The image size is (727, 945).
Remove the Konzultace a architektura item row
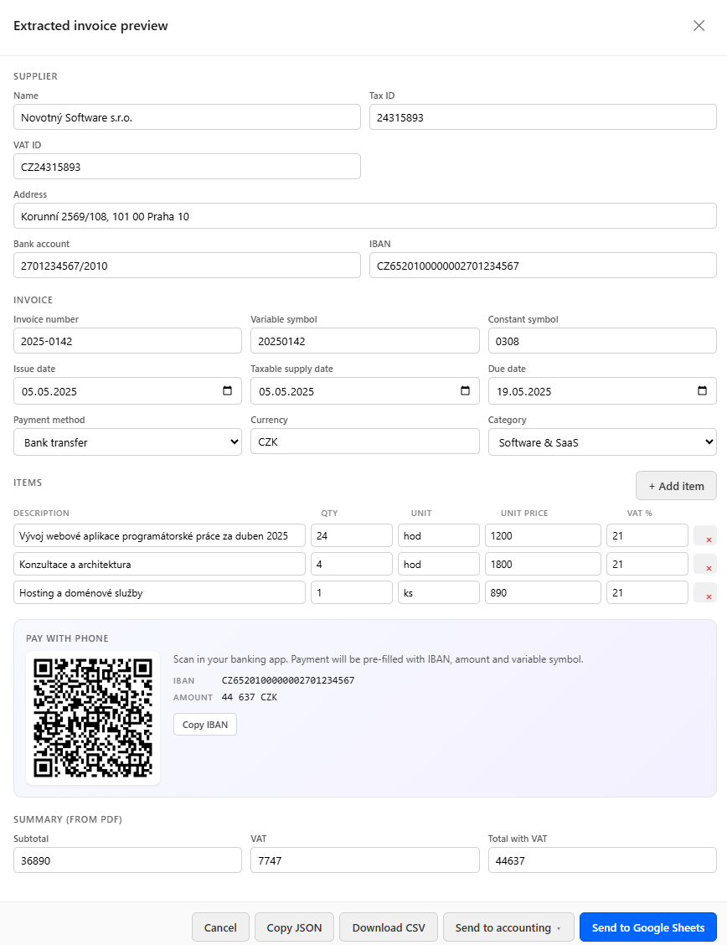click(705, 564)
